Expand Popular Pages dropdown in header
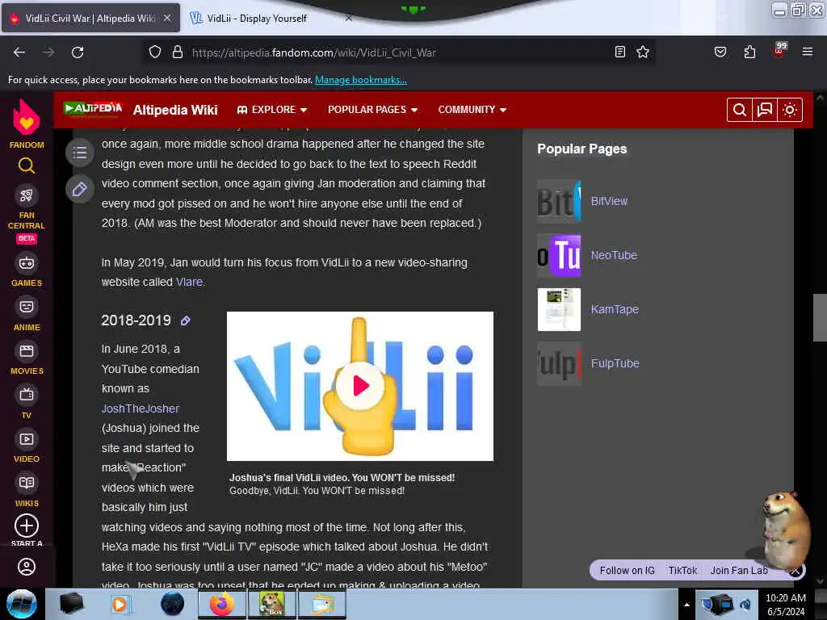This screenshot has width=827, height=620. pos(373,110)
